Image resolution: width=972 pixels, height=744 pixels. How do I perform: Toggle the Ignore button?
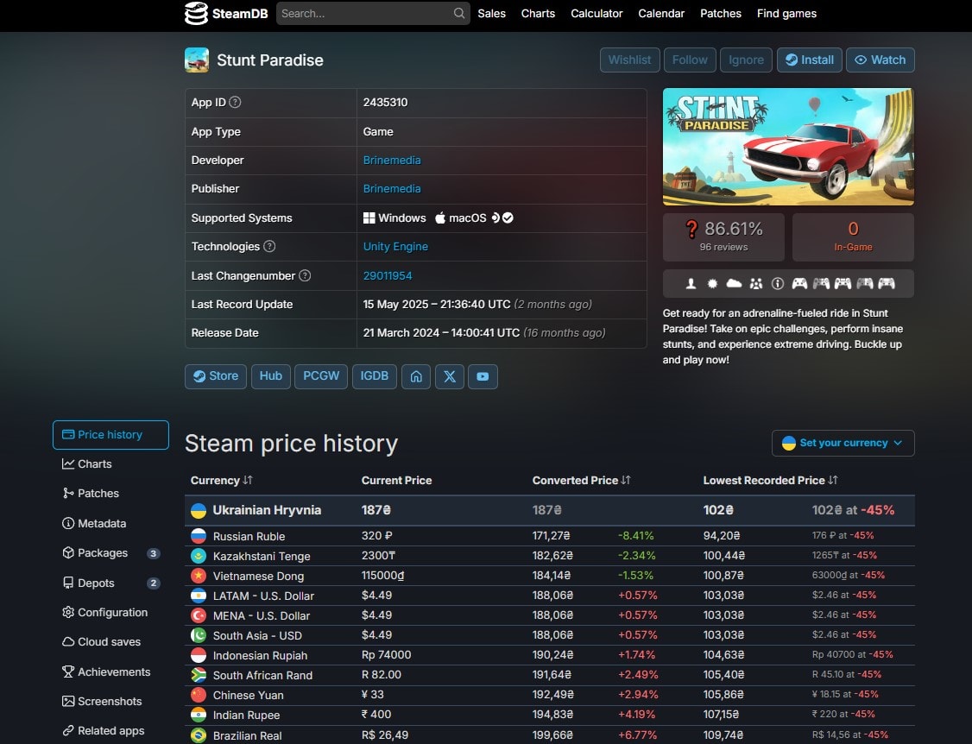tap(746, 60)
